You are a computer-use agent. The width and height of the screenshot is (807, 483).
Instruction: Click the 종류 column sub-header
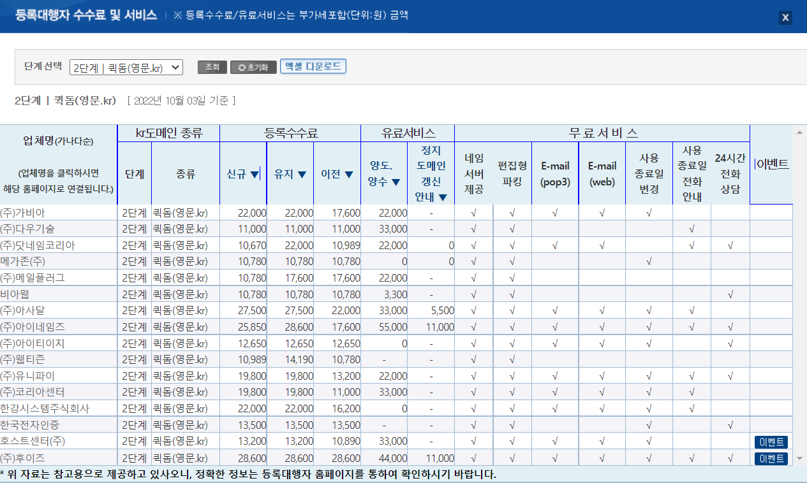click(x=186, y=173)
